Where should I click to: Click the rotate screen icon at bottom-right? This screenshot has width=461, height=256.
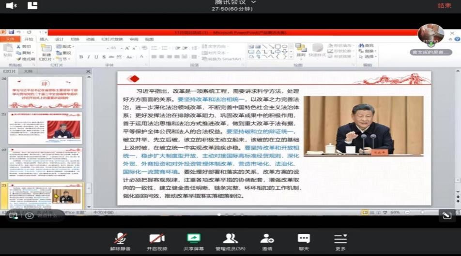(x=446, y=216)
